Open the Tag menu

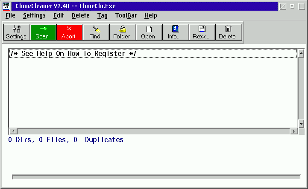[103, 15]
